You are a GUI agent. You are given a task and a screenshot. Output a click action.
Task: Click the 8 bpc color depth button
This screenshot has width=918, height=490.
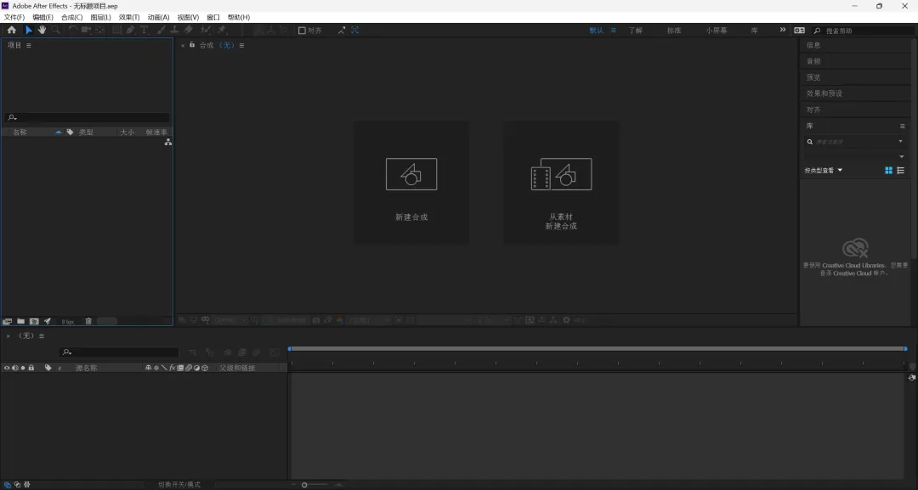point(68,322)
